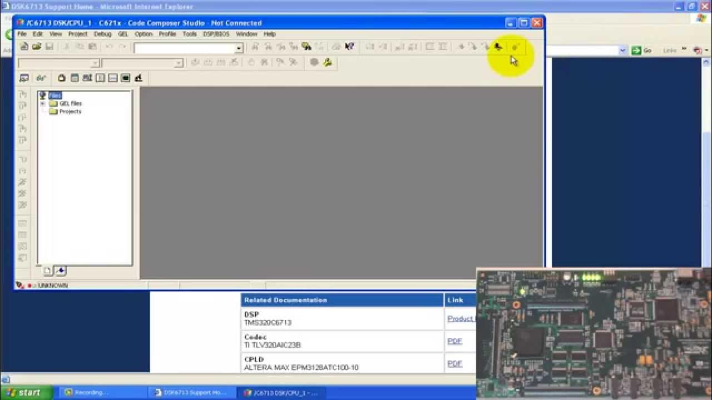Switch to the bookmarks tab below tree
Viewport: 712px width, 400px height.
pyautogui.click(x=61, y=271)
